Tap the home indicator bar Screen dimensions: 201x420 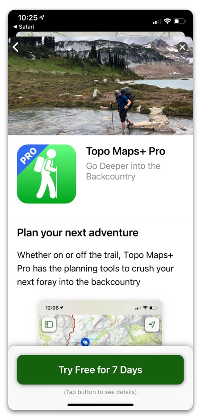tap(100, 405)
